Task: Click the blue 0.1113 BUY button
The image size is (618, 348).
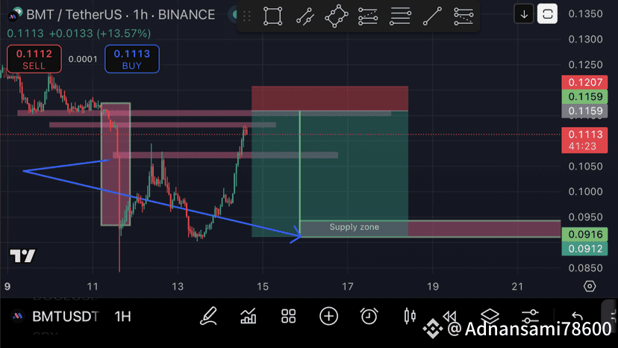Action: click(132, 59)
